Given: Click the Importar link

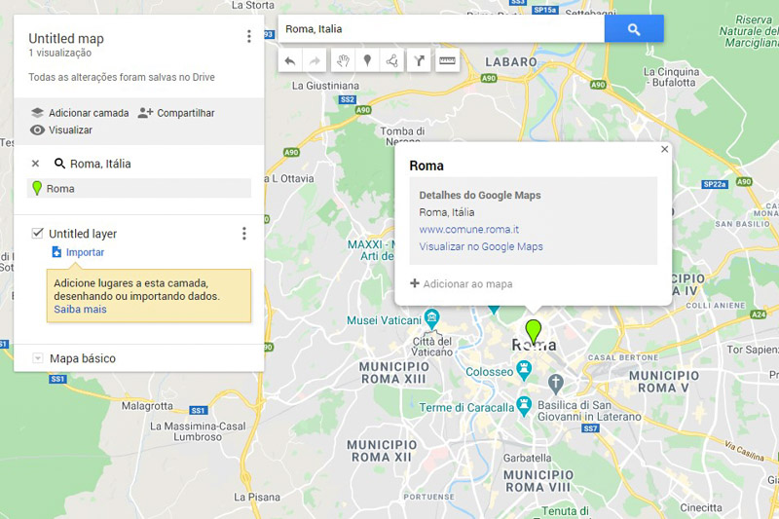Looking at the screenshot, I should pos(79,252).
